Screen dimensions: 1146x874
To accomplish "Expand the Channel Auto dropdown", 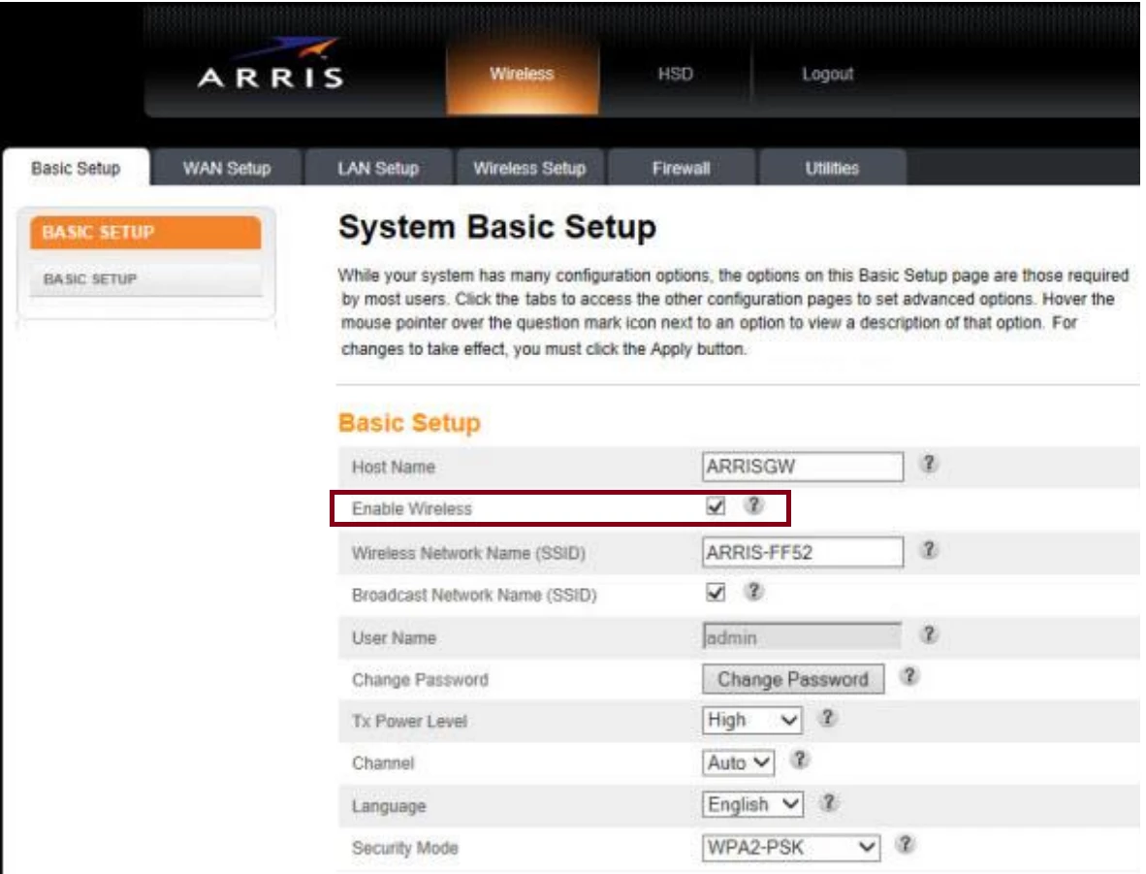I will 738,762.
